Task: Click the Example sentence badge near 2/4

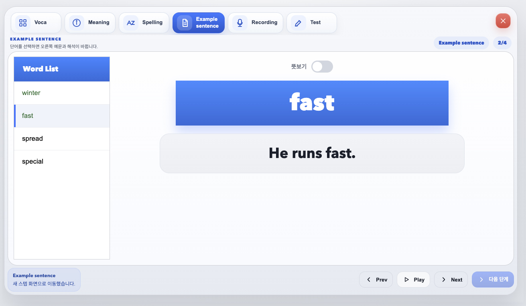Action: coord(461,43)
